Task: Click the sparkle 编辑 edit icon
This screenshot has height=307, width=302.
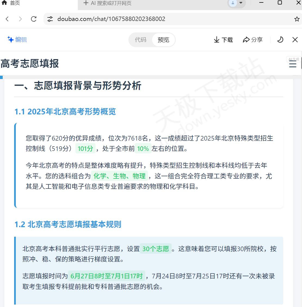Action: pos(10,39)
